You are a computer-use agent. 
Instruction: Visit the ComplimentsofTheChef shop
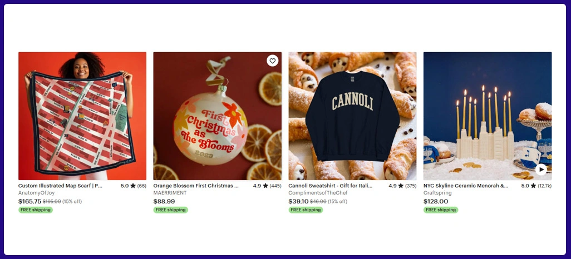point(318,193)
